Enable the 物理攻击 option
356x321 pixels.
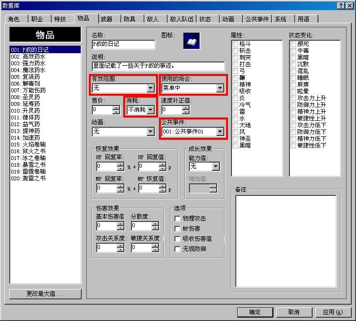177,219
